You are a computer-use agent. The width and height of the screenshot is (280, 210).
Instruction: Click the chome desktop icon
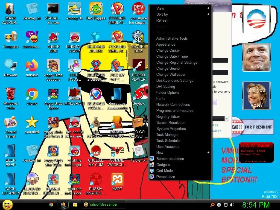32,97
